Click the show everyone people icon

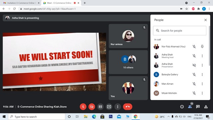190,107
